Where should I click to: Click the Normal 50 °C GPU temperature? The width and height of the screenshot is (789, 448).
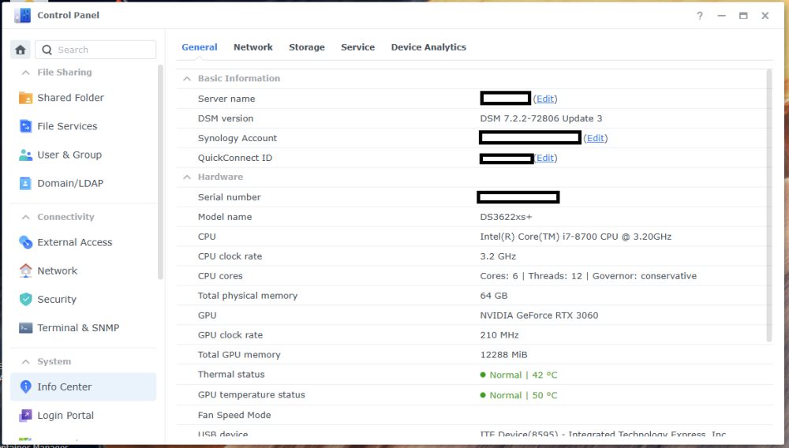519,395
